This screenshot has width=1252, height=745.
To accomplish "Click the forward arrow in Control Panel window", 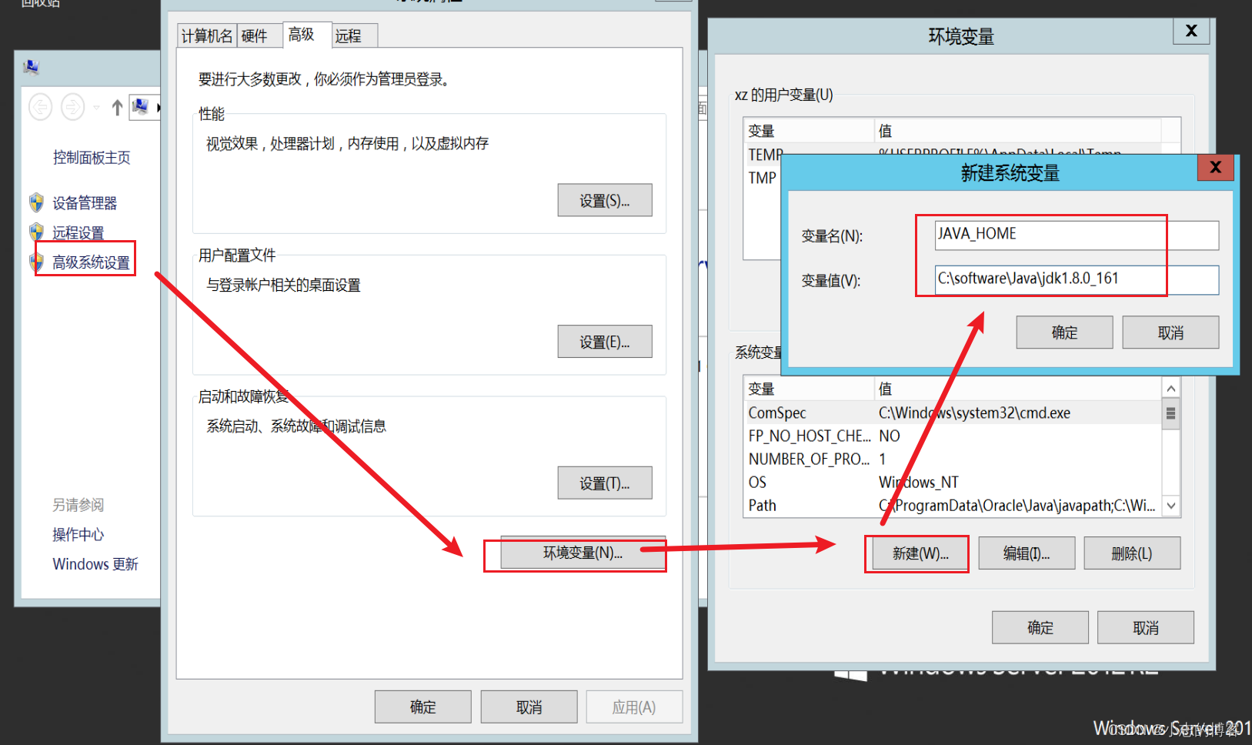I will point(72,107).
